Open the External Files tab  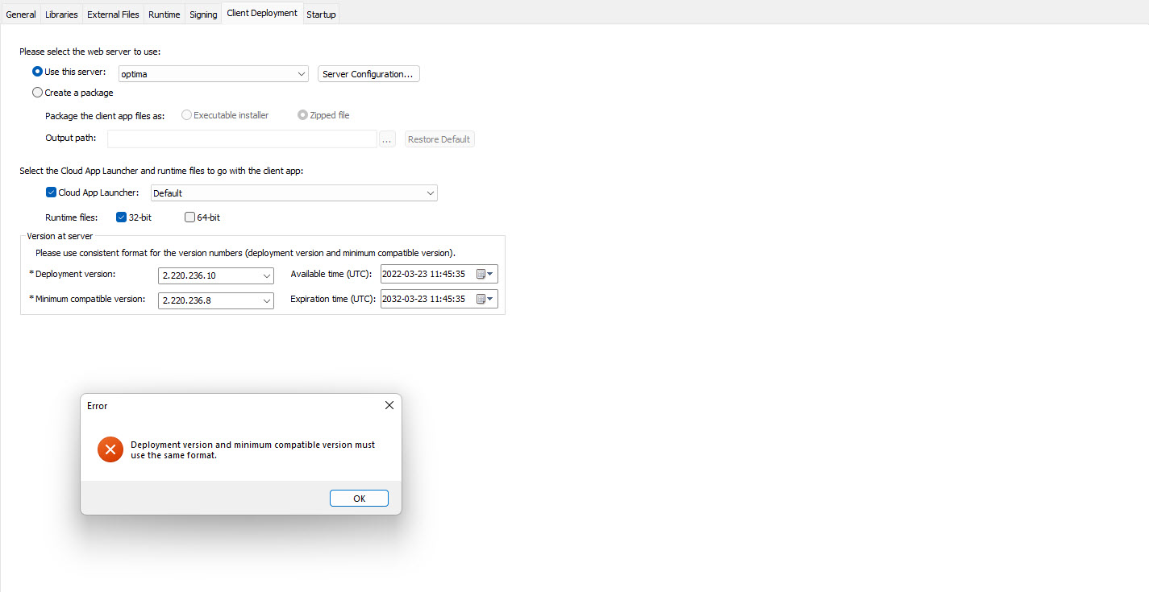[113, 14]
